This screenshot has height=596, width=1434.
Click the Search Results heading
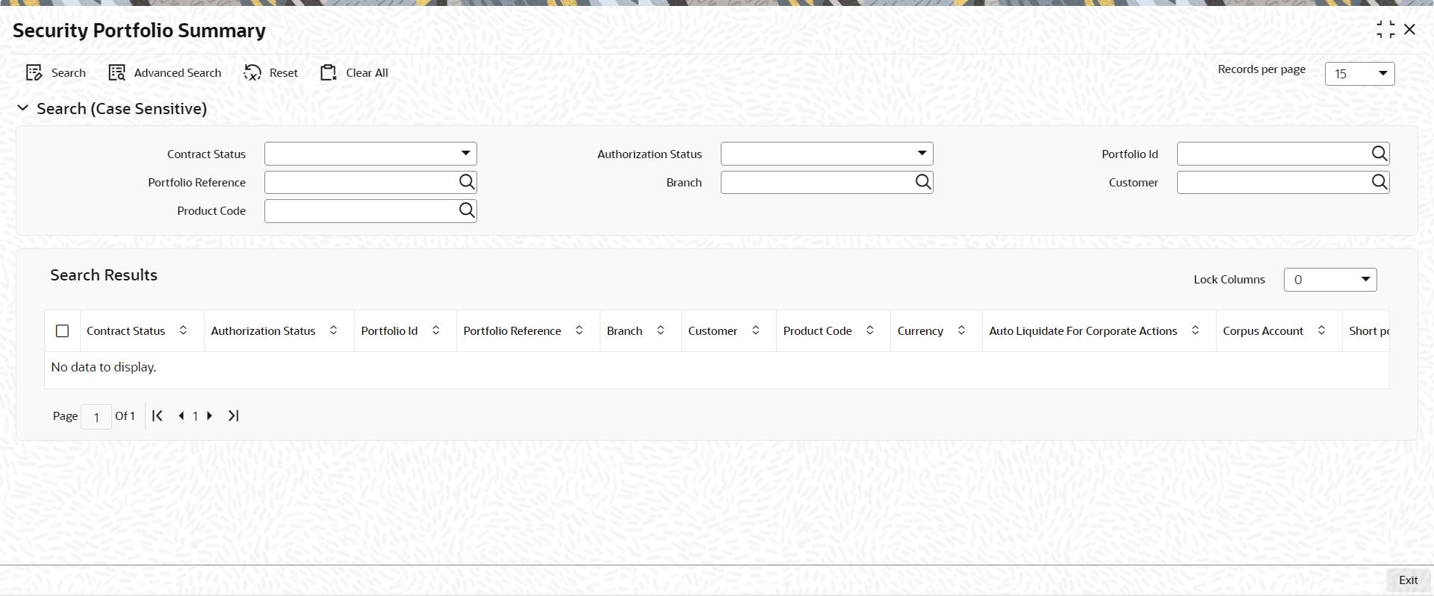104,275
